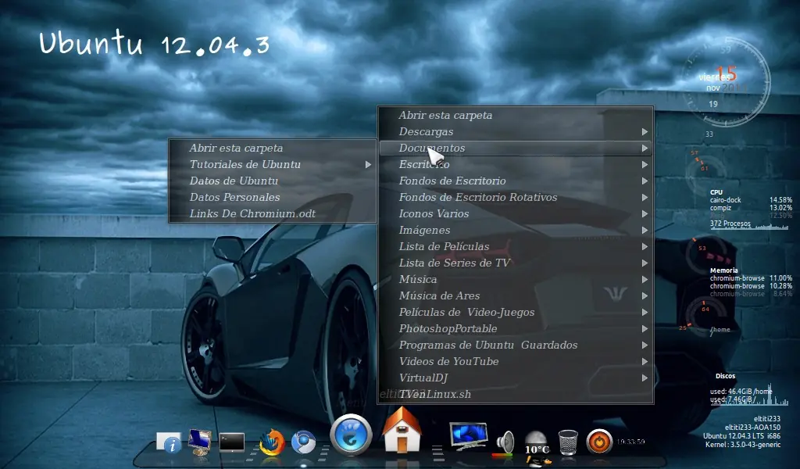Expand PhotoshopPortable submenu arrow
Viewport: 800px width, 469px height.
click(645, 329)
